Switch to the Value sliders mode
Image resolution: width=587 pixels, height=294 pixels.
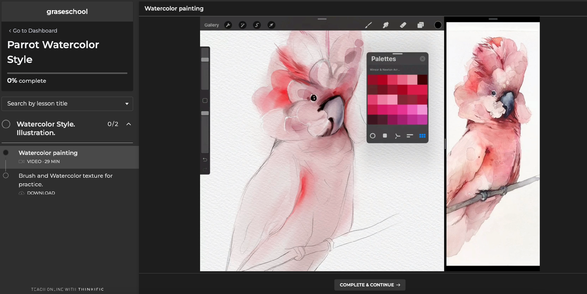410,136
